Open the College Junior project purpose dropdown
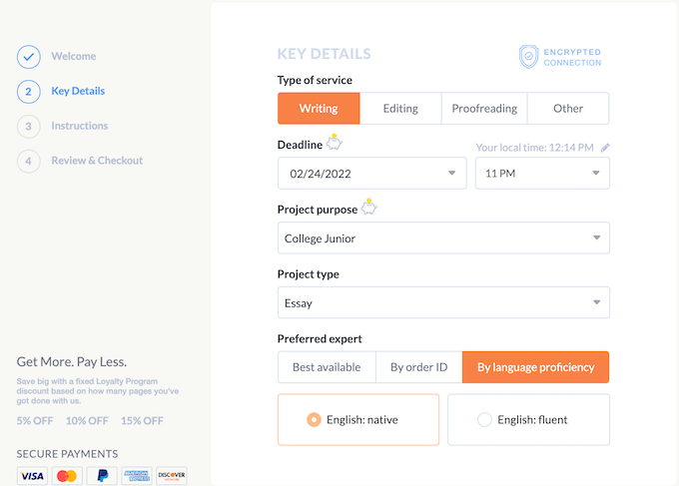Viewport: 679px width, 486px height. point(443,239)
